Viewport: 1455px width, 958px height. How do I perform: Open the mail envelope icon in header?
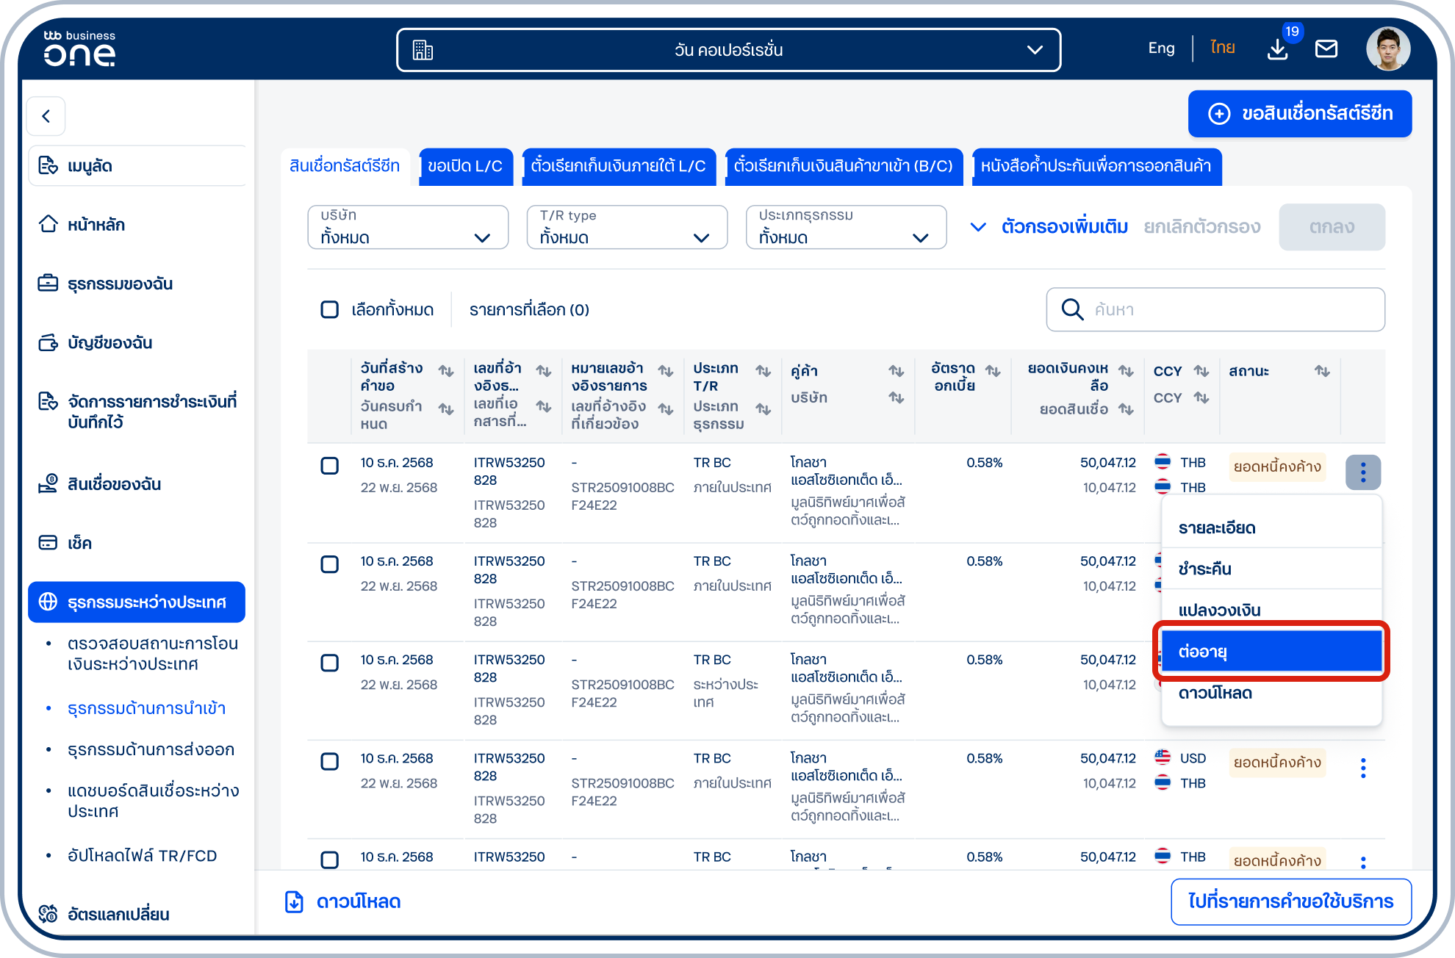(1326, 49)
